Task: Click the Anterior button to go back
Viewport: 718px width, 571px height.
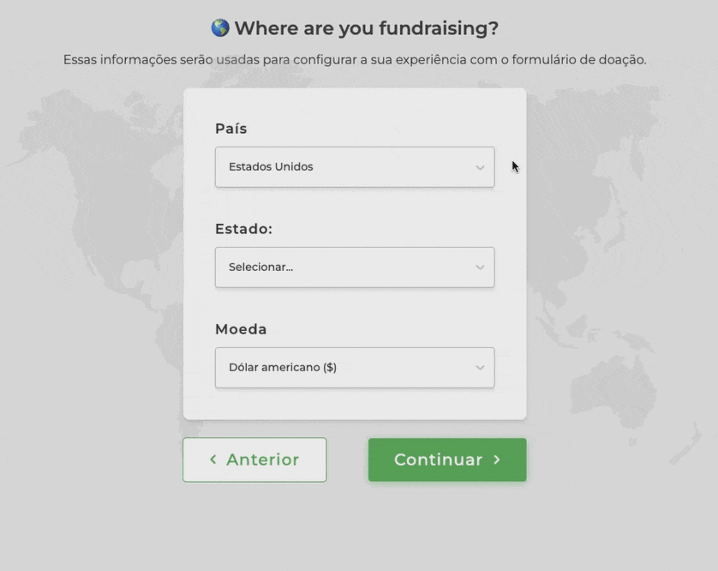Action: tap(254, 460)
